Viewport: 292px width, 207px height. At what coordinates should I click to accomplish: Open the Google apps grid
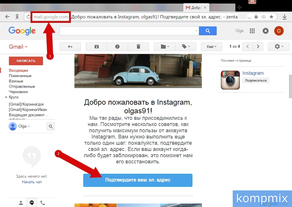[x=252, y=31]
